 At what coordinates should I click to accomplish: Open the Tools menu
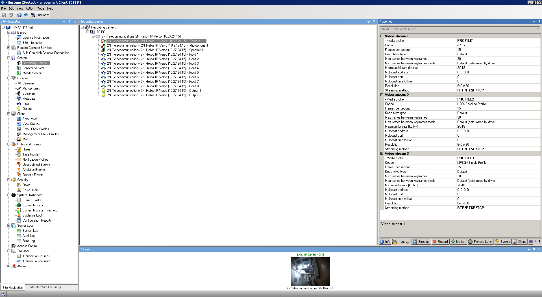tap(41, 8)
